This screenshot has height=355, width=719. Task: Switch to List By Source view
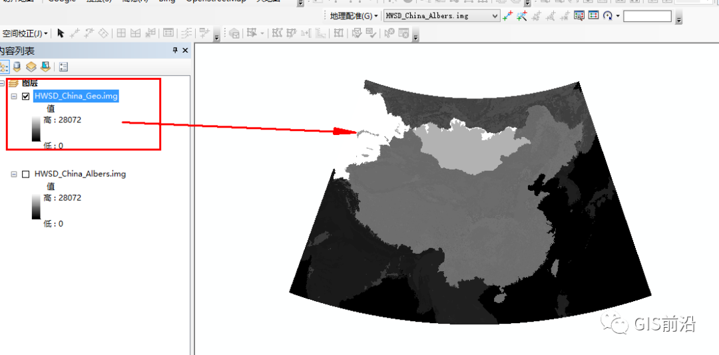[17, 67]
